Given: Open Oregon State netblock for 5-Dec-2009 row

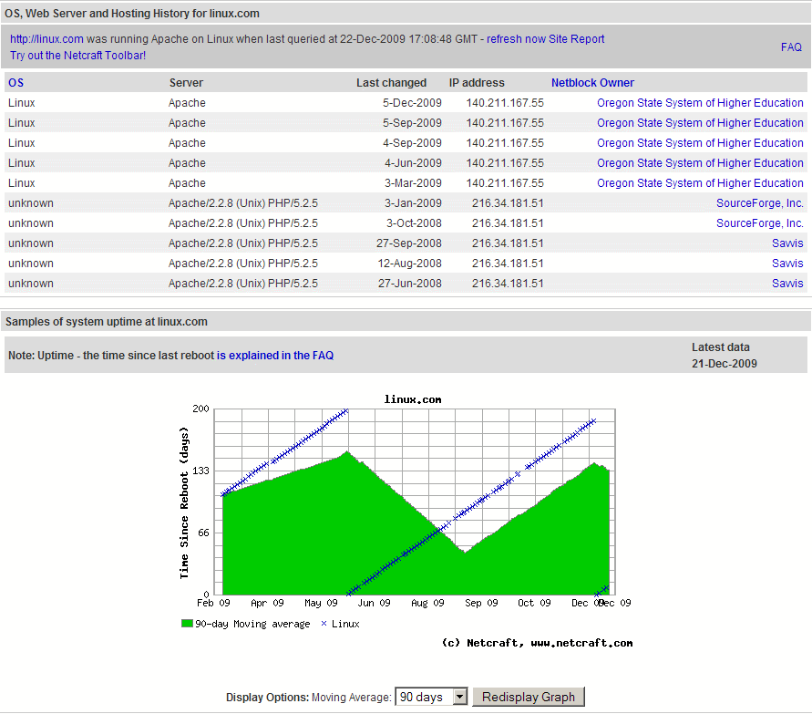Looking at the screenshot, I should 700,103.
